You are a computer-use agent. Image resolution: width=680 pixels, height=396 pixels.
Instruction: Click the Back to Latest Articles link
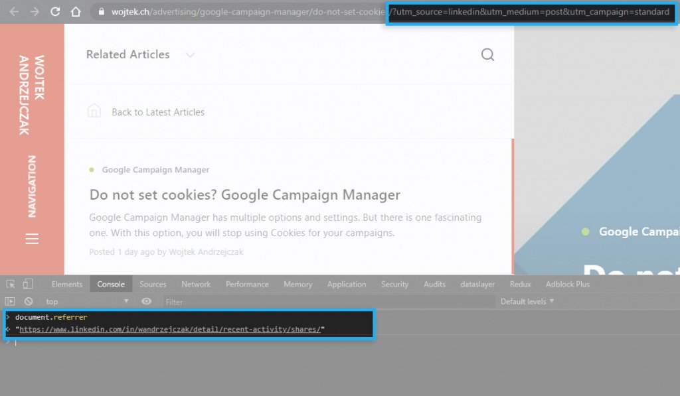(158, 112)
